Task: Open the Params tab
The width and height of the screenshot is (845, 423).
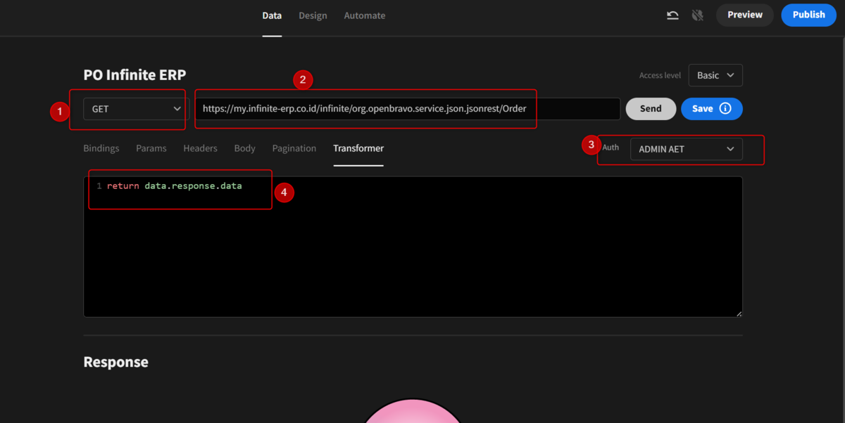Action: click(x=151, y=148)
